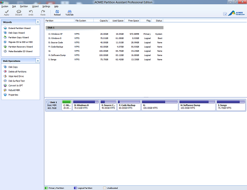247x190 pixels.
Task: Click the Logical Partition blue legend swatch
Action: click(x=76, y=188)
